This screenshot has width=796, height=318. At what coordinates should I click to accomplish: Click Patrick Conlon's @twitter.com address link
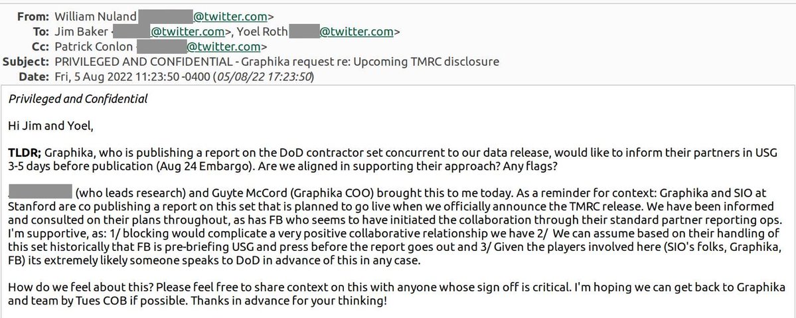click(x=225, y=46)
